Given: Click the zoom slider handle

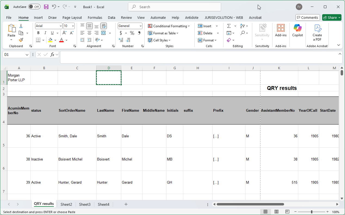Looking at the screenshot, I should click(x=312, y=212).
